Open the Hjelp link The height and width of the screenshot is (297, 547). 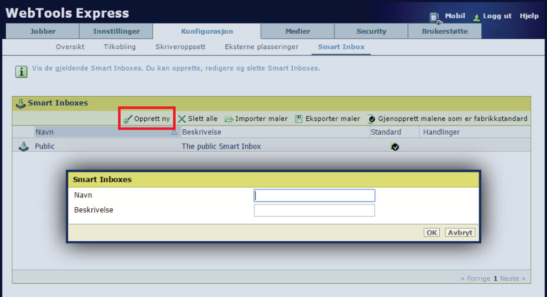(529, 15)
